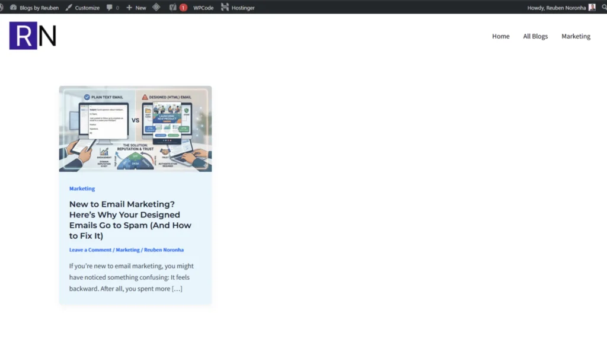Click Marketing link in post meta
Viewport: 607px width, 339px height.
click(x=128, y=250)
